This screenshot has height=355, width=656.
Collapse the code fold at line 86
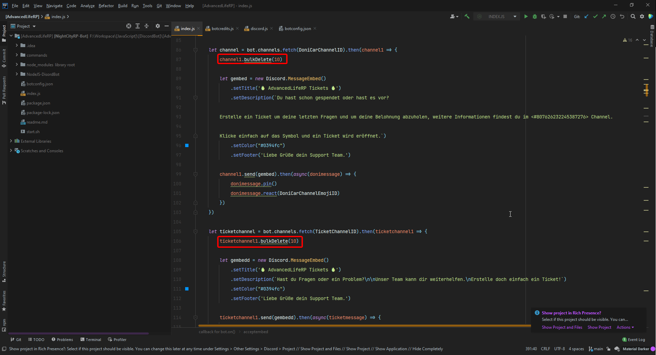point(195,50)
